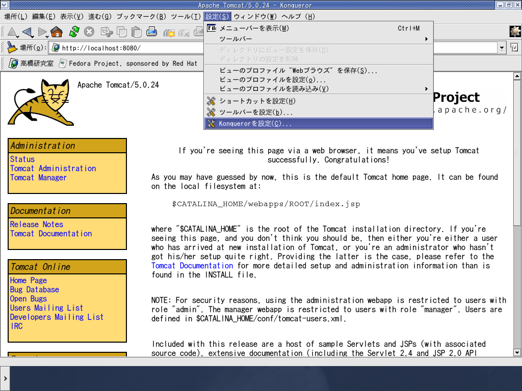This screenshot has width=522, height=391.
Task: Open the Fedora Project bookmark
Action: (128, 63)
